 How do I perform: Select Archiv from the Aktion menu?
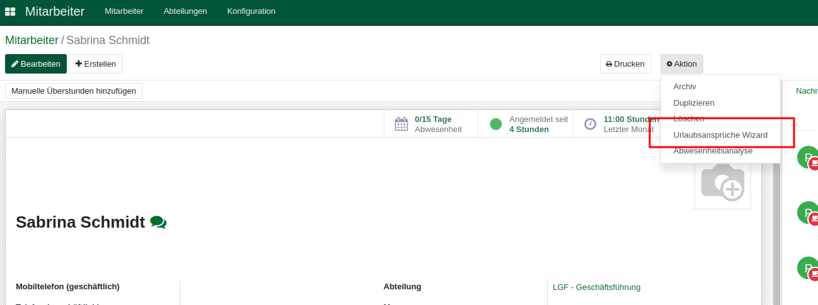684,87
